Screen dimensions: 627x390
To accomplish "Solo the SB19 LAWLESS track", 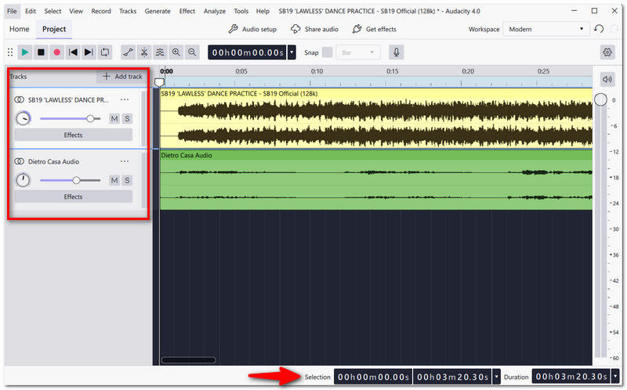I will (x=127, y=119).
